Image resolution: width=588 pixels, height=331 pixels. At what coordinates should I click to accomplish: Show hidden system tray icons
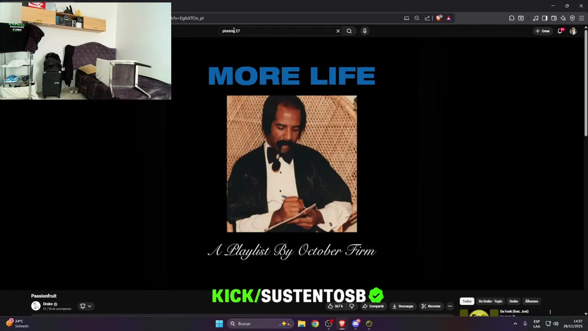coord(515,324)
